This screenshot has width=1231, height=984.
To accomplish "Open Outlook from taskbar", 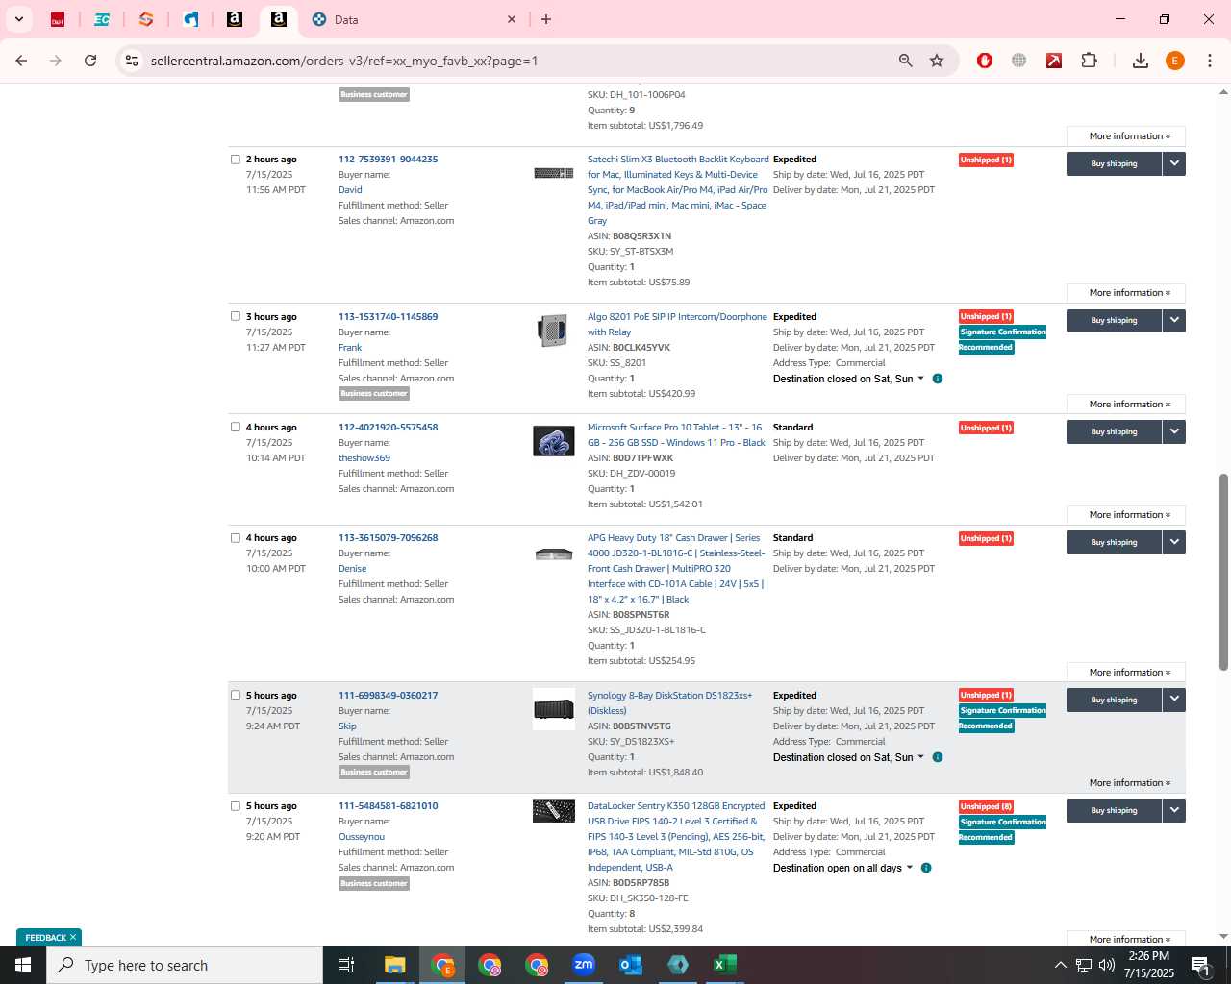I will [x=631, y=965].
